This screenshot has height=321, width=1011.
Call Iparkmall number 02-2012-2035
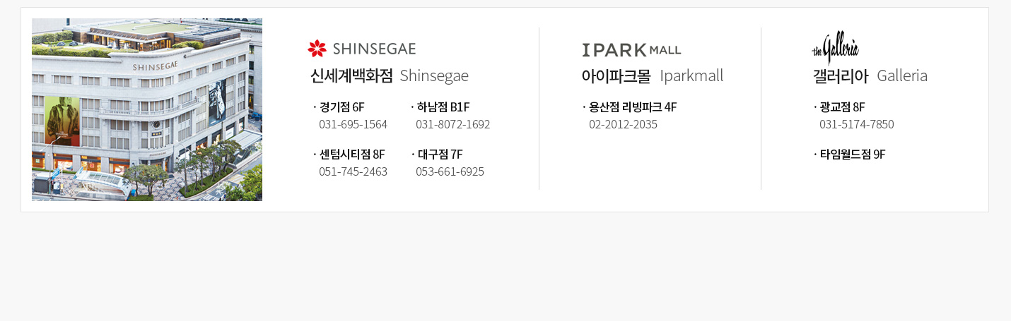tap(623, 125)
